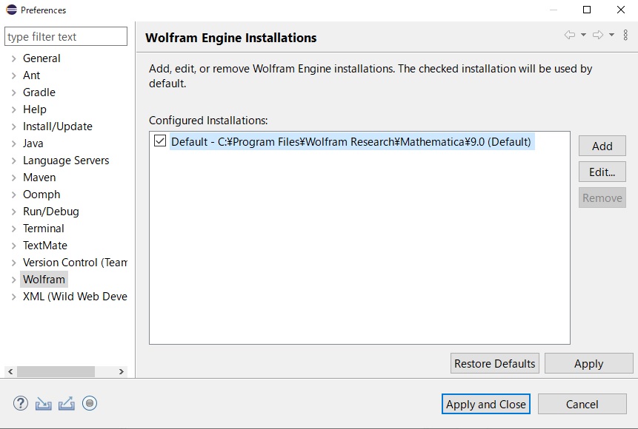Open the view menu with three dots
638x429 pixels.
pyautogui.click(x=627, y=36)
